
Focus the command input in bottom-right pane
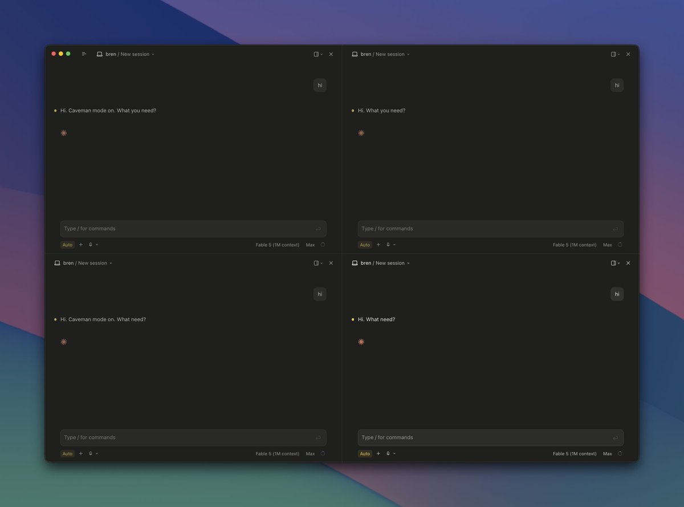pos(491,437)
